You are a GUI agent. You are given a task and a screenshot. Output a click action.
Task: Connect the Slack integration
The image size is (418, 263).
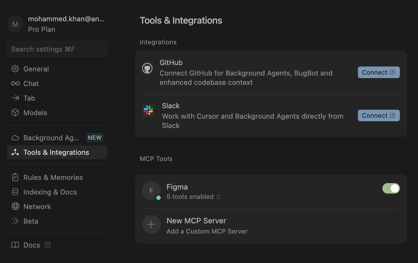(379, 115)
